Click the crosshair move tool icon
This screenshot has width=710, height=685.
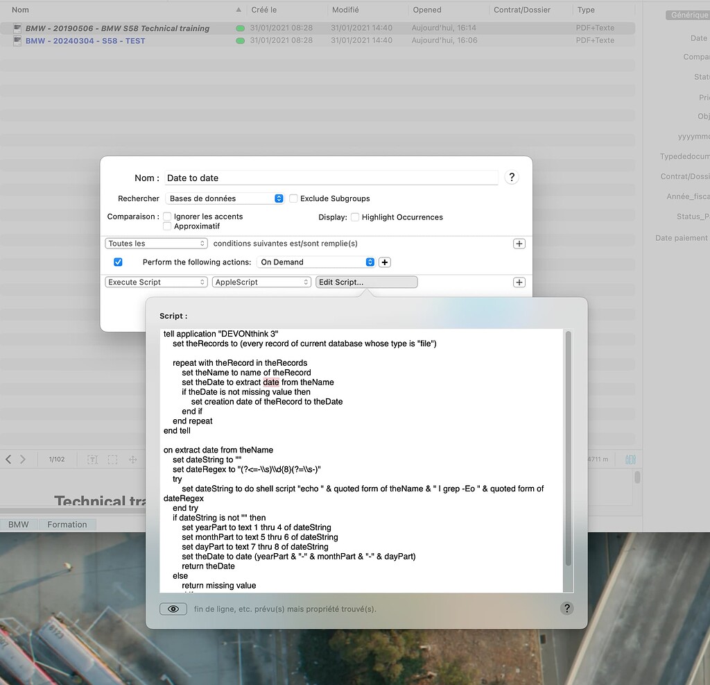point(132,459)
